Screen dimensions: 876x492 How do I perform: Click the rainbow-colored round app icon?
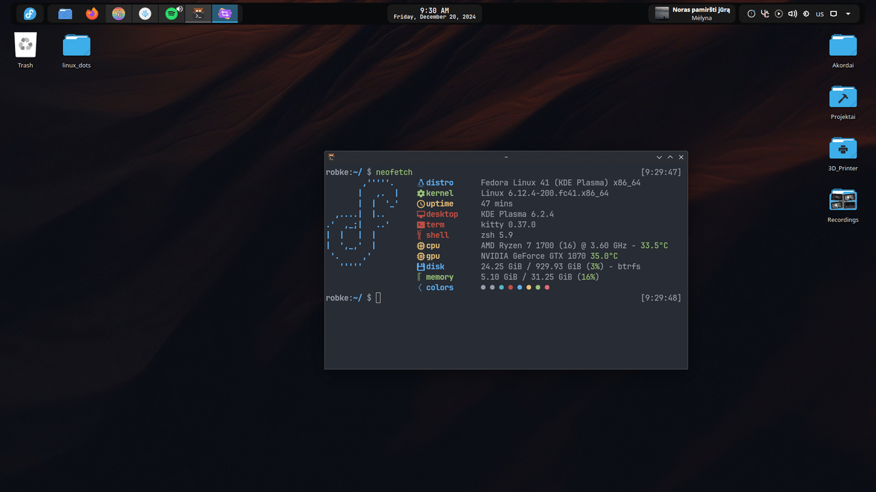pos(118,14)
